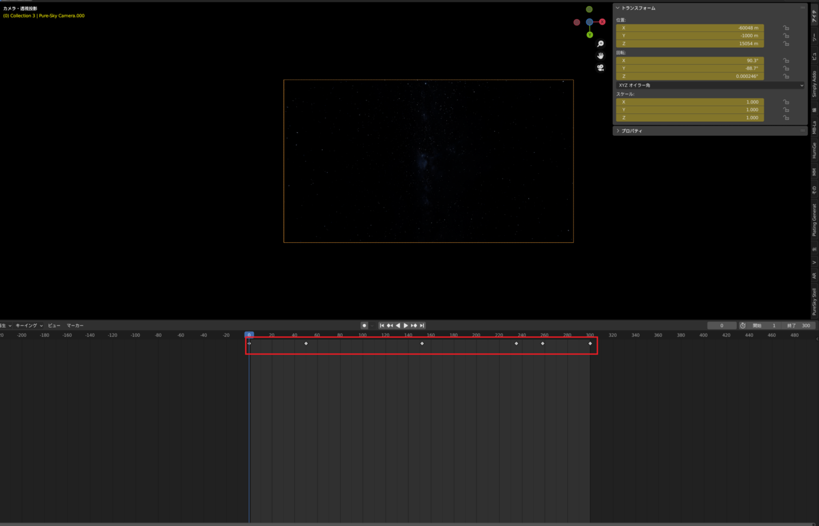Switch to the アイテム sidebar tab
The height and width of the screenshot is (526, 819).
pos(814,14)
